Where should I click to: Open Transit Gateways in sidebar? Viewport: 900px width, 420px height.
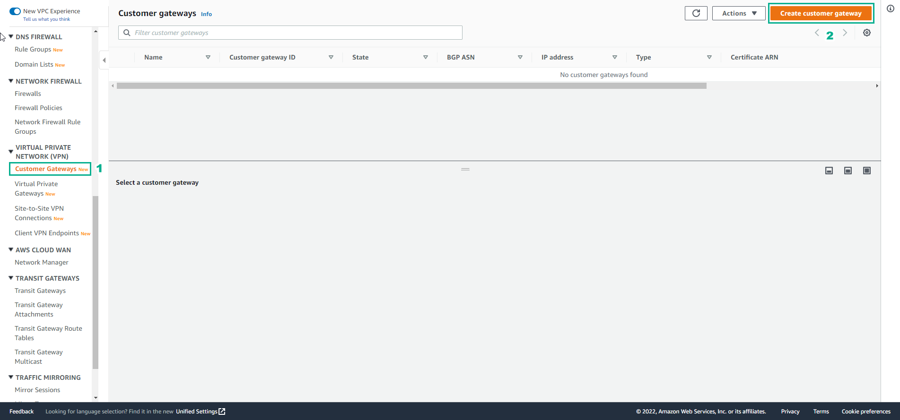(x=40, y=291)
